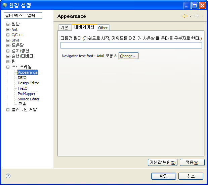Expand the 일반 tree node

8,24
